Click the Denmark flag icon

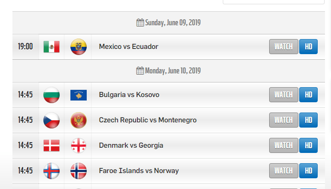[52, 146]
